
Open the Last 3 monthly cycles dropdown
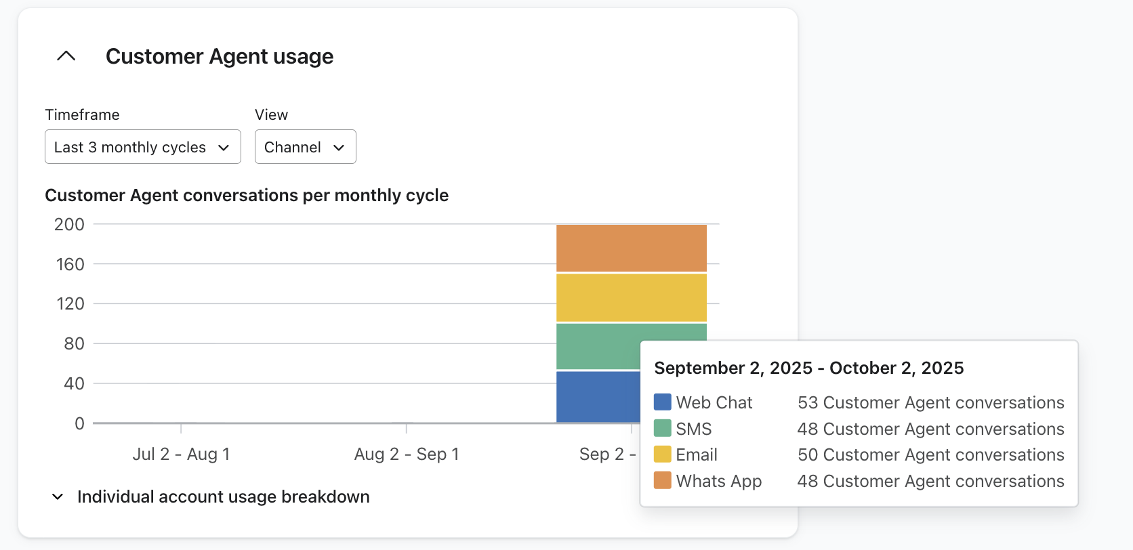point(142,147)
